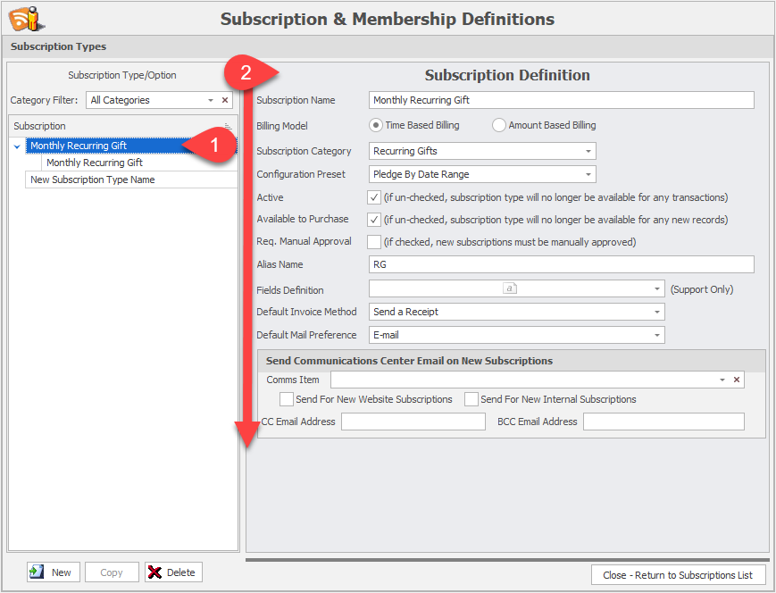
Task: Click the Copy button
Action: (x=112, y=572)
